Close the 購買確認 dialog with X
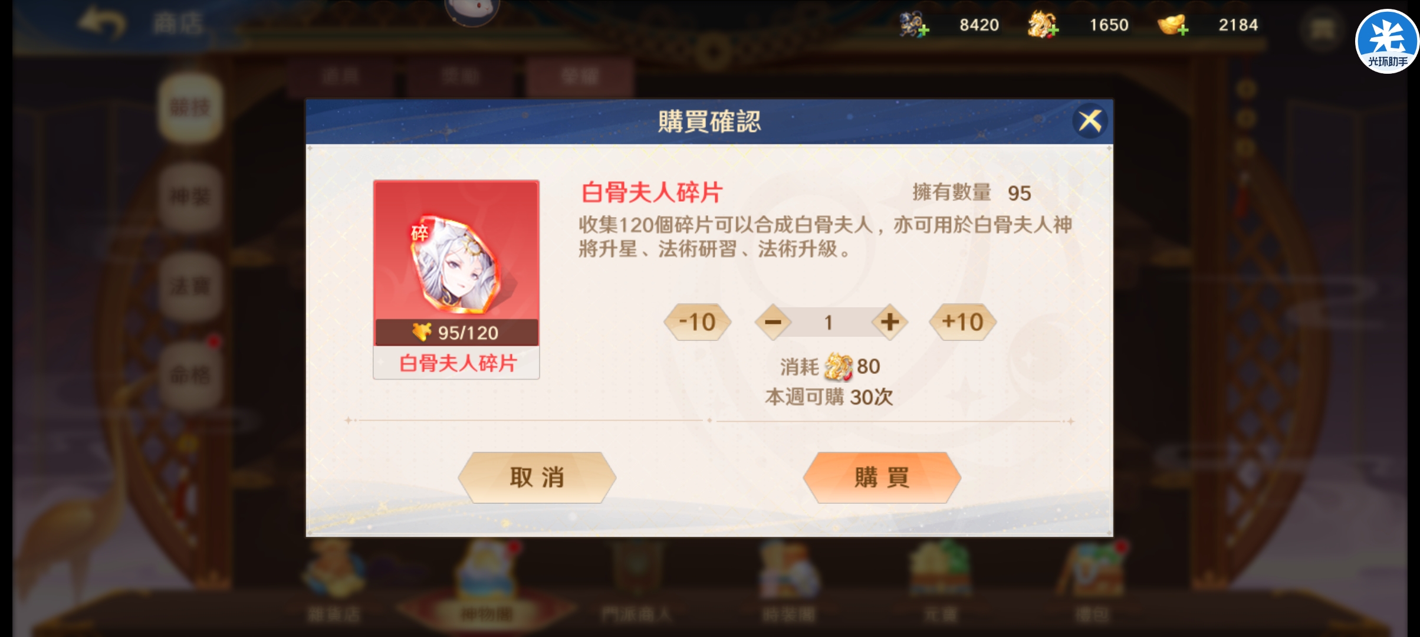 click(x=1090, y=122)
